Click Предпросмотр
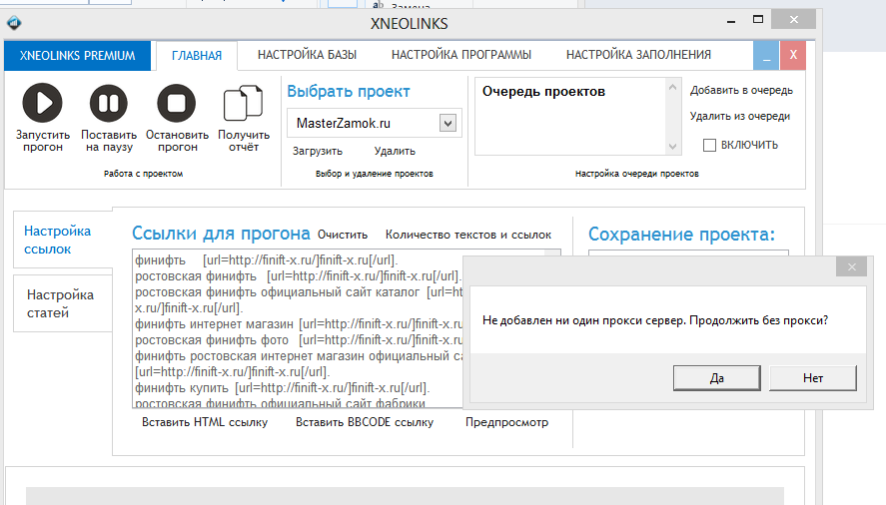 [x=506, y=422]
